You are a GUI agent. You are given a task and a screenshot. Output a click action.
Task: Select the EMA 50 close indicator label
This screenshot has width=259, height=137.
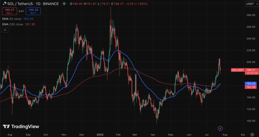(x=12, y=19)
